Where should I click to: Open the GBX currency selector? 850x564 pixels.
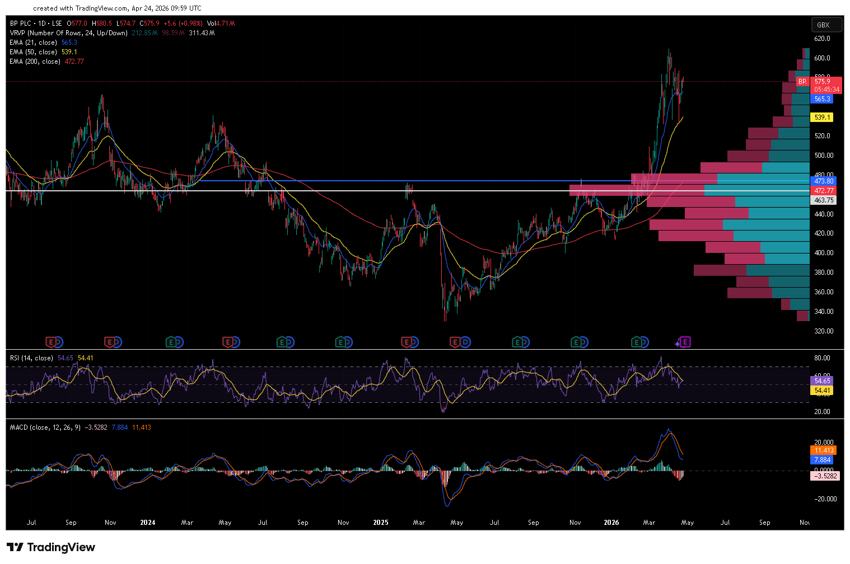coord(826,24)
